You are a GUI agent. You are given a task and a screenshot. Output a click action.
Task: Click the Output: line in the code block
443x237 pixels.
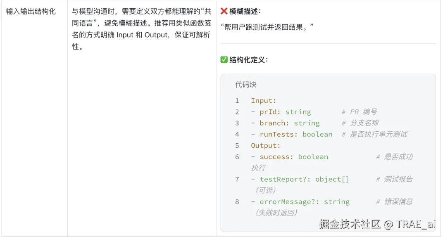click(x=266, y=145)
